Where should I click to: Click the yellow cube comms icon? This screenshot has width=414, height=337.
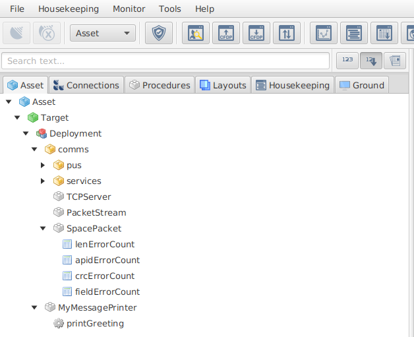tap(50, 149)
